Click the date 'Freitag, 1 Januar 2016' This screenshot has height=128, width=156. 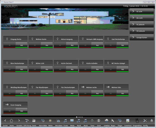tap(131, 6)
